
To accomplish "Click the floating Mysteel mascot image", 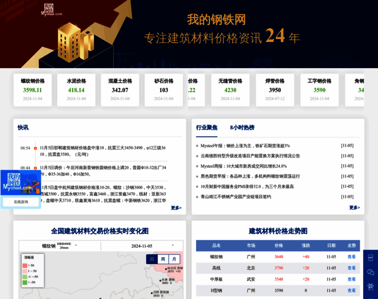I will pos(21,183).
